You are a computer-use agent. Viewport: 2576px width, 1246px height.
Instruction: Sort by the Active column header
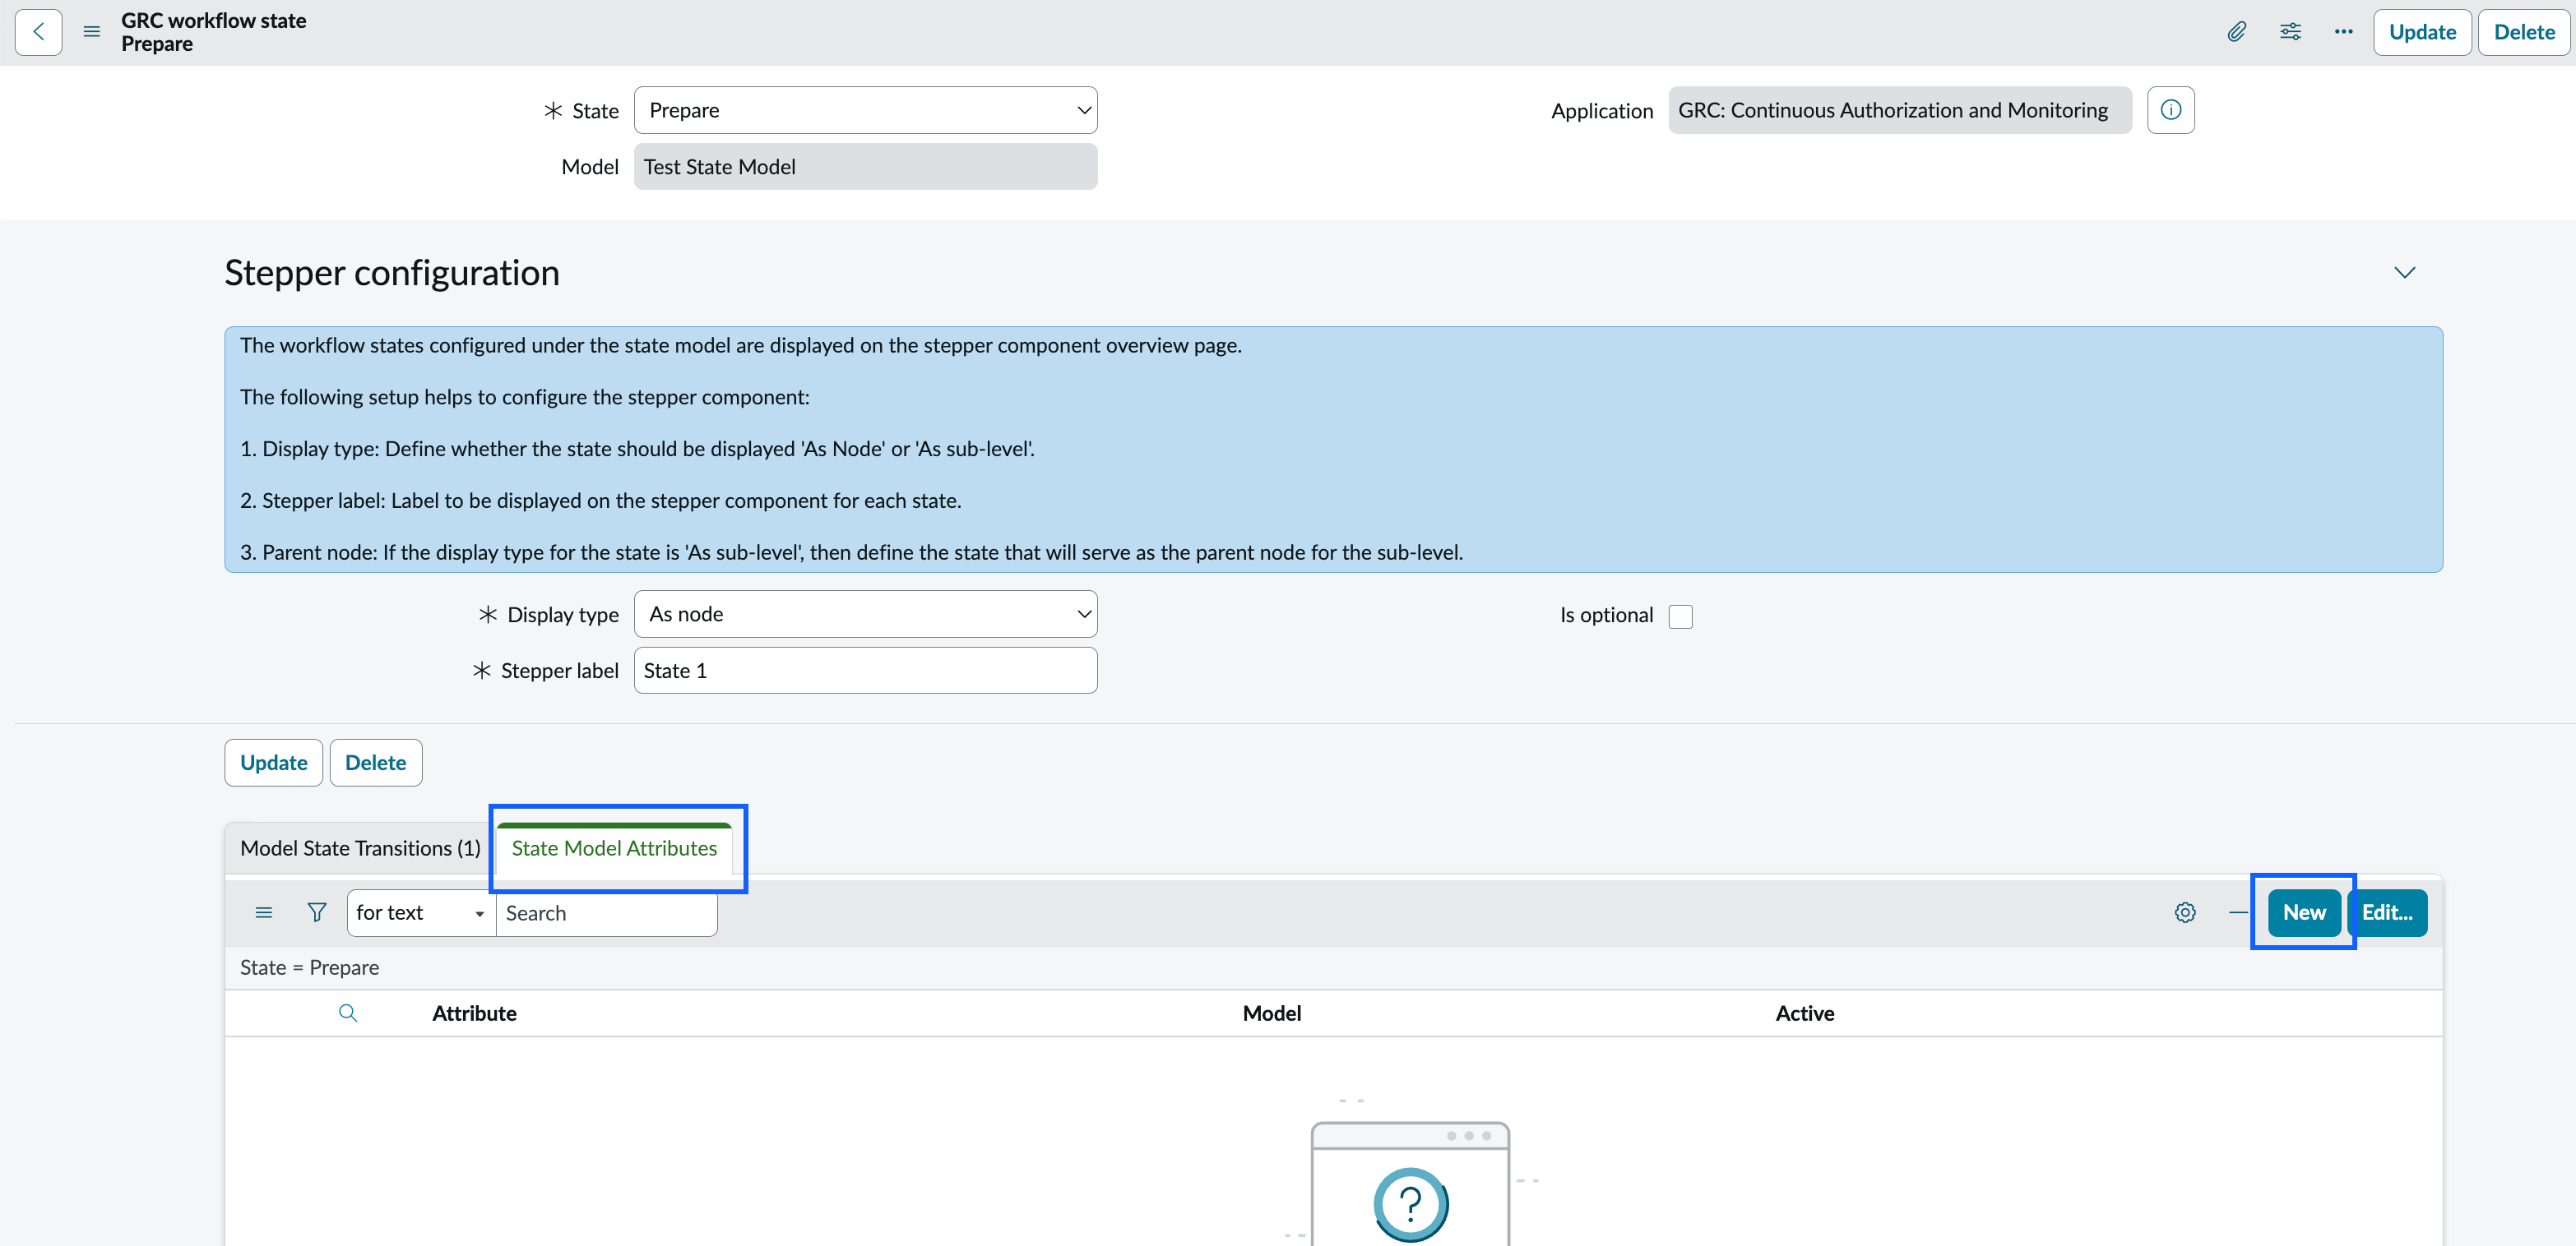tap(1804, 1013)
